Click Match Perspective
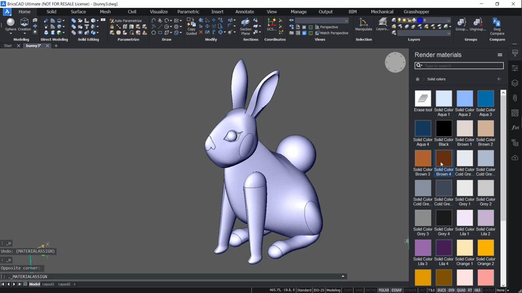 tap(331, 33)
